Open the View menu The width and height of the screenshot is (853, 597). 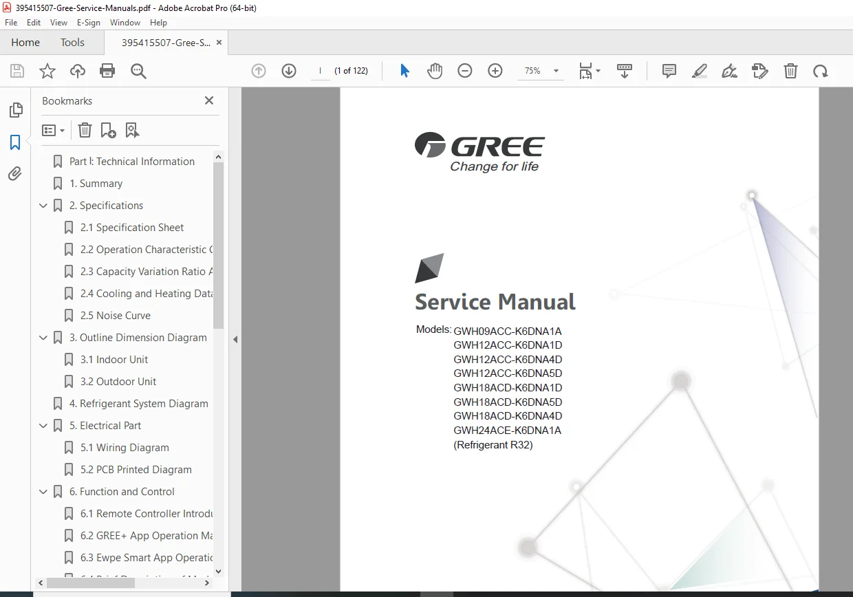coord(59,23)
